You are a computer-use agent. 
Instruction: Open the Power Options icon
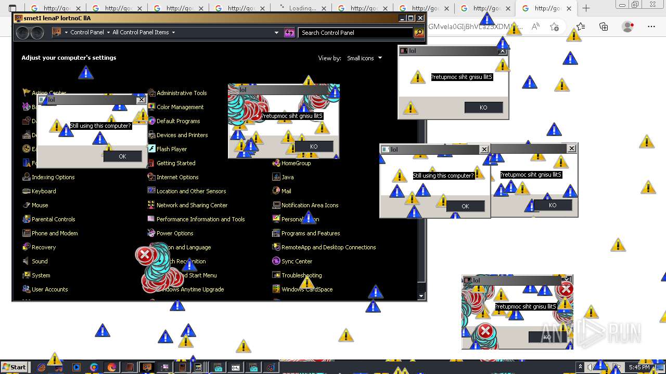151,233
